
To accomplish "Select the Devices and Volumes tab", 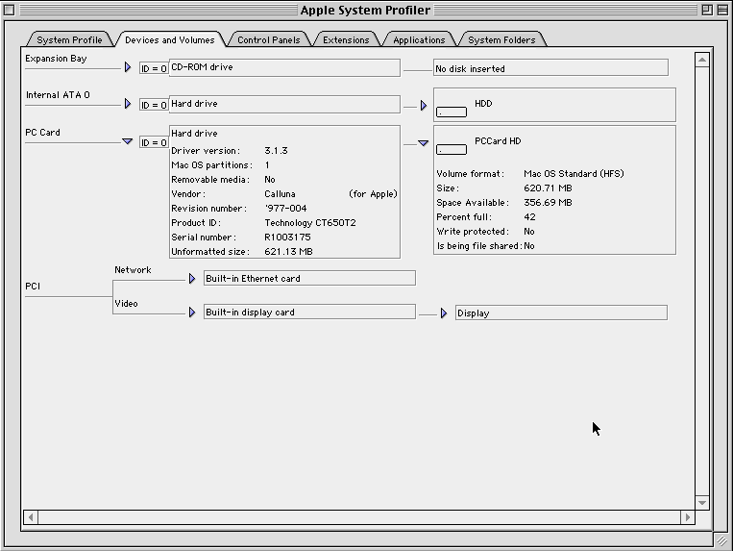I will [170, 39].
